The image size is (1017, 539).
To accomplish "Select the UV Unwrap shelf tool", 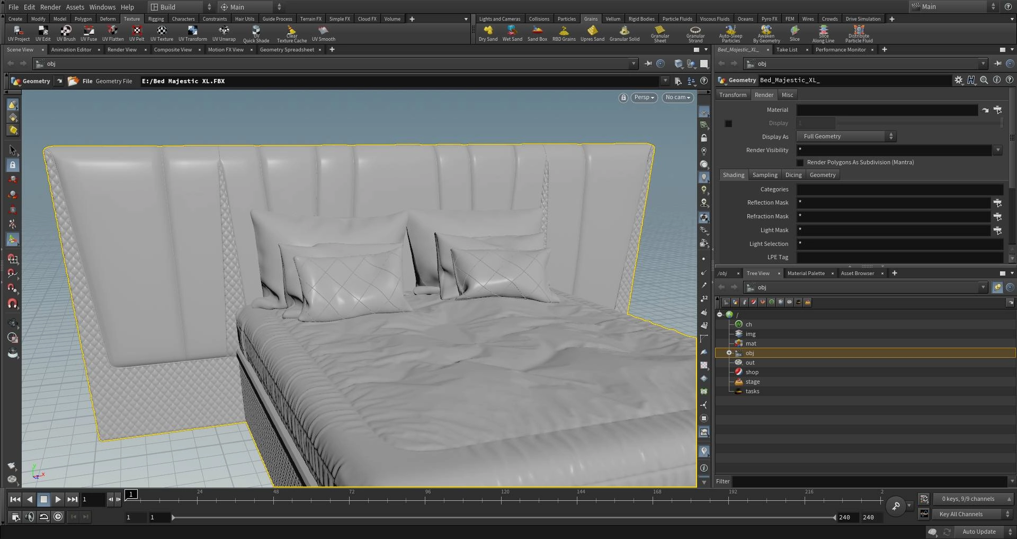I will [x=224, y=34].
